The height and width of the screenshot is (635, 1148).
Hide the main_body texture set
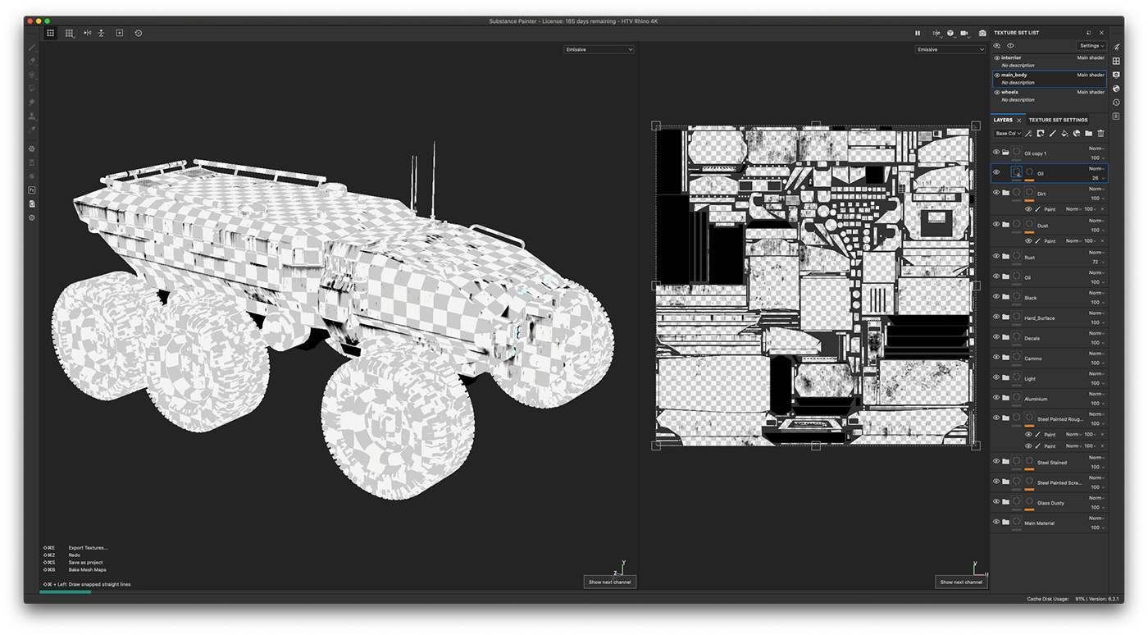(x=997, y=75)
